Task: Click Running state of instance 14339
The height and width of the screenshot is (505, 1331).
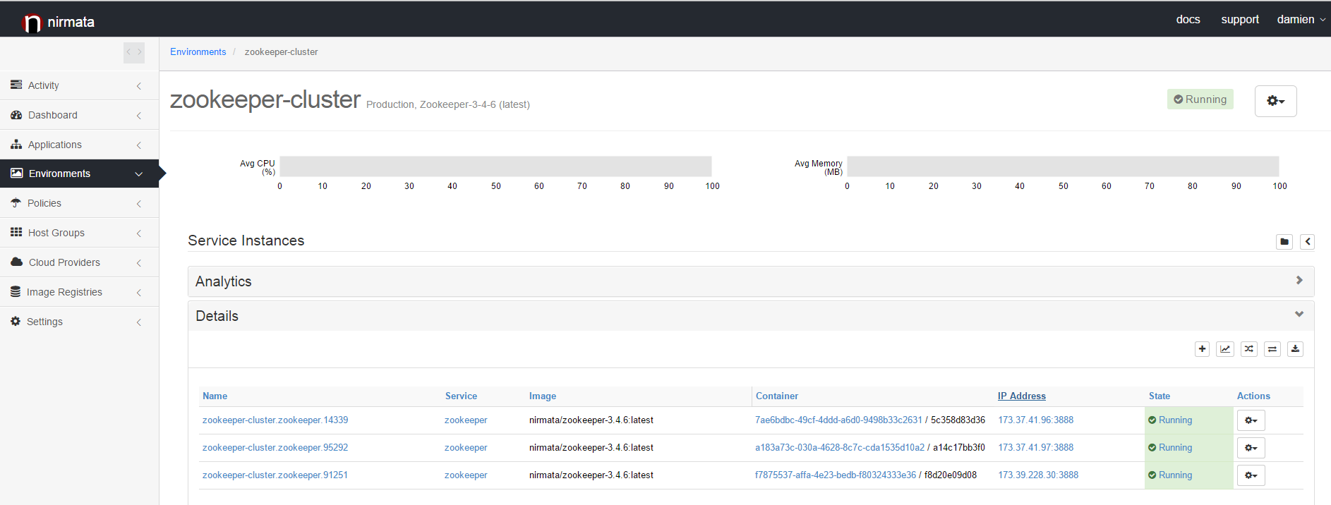Action: 1170,420
